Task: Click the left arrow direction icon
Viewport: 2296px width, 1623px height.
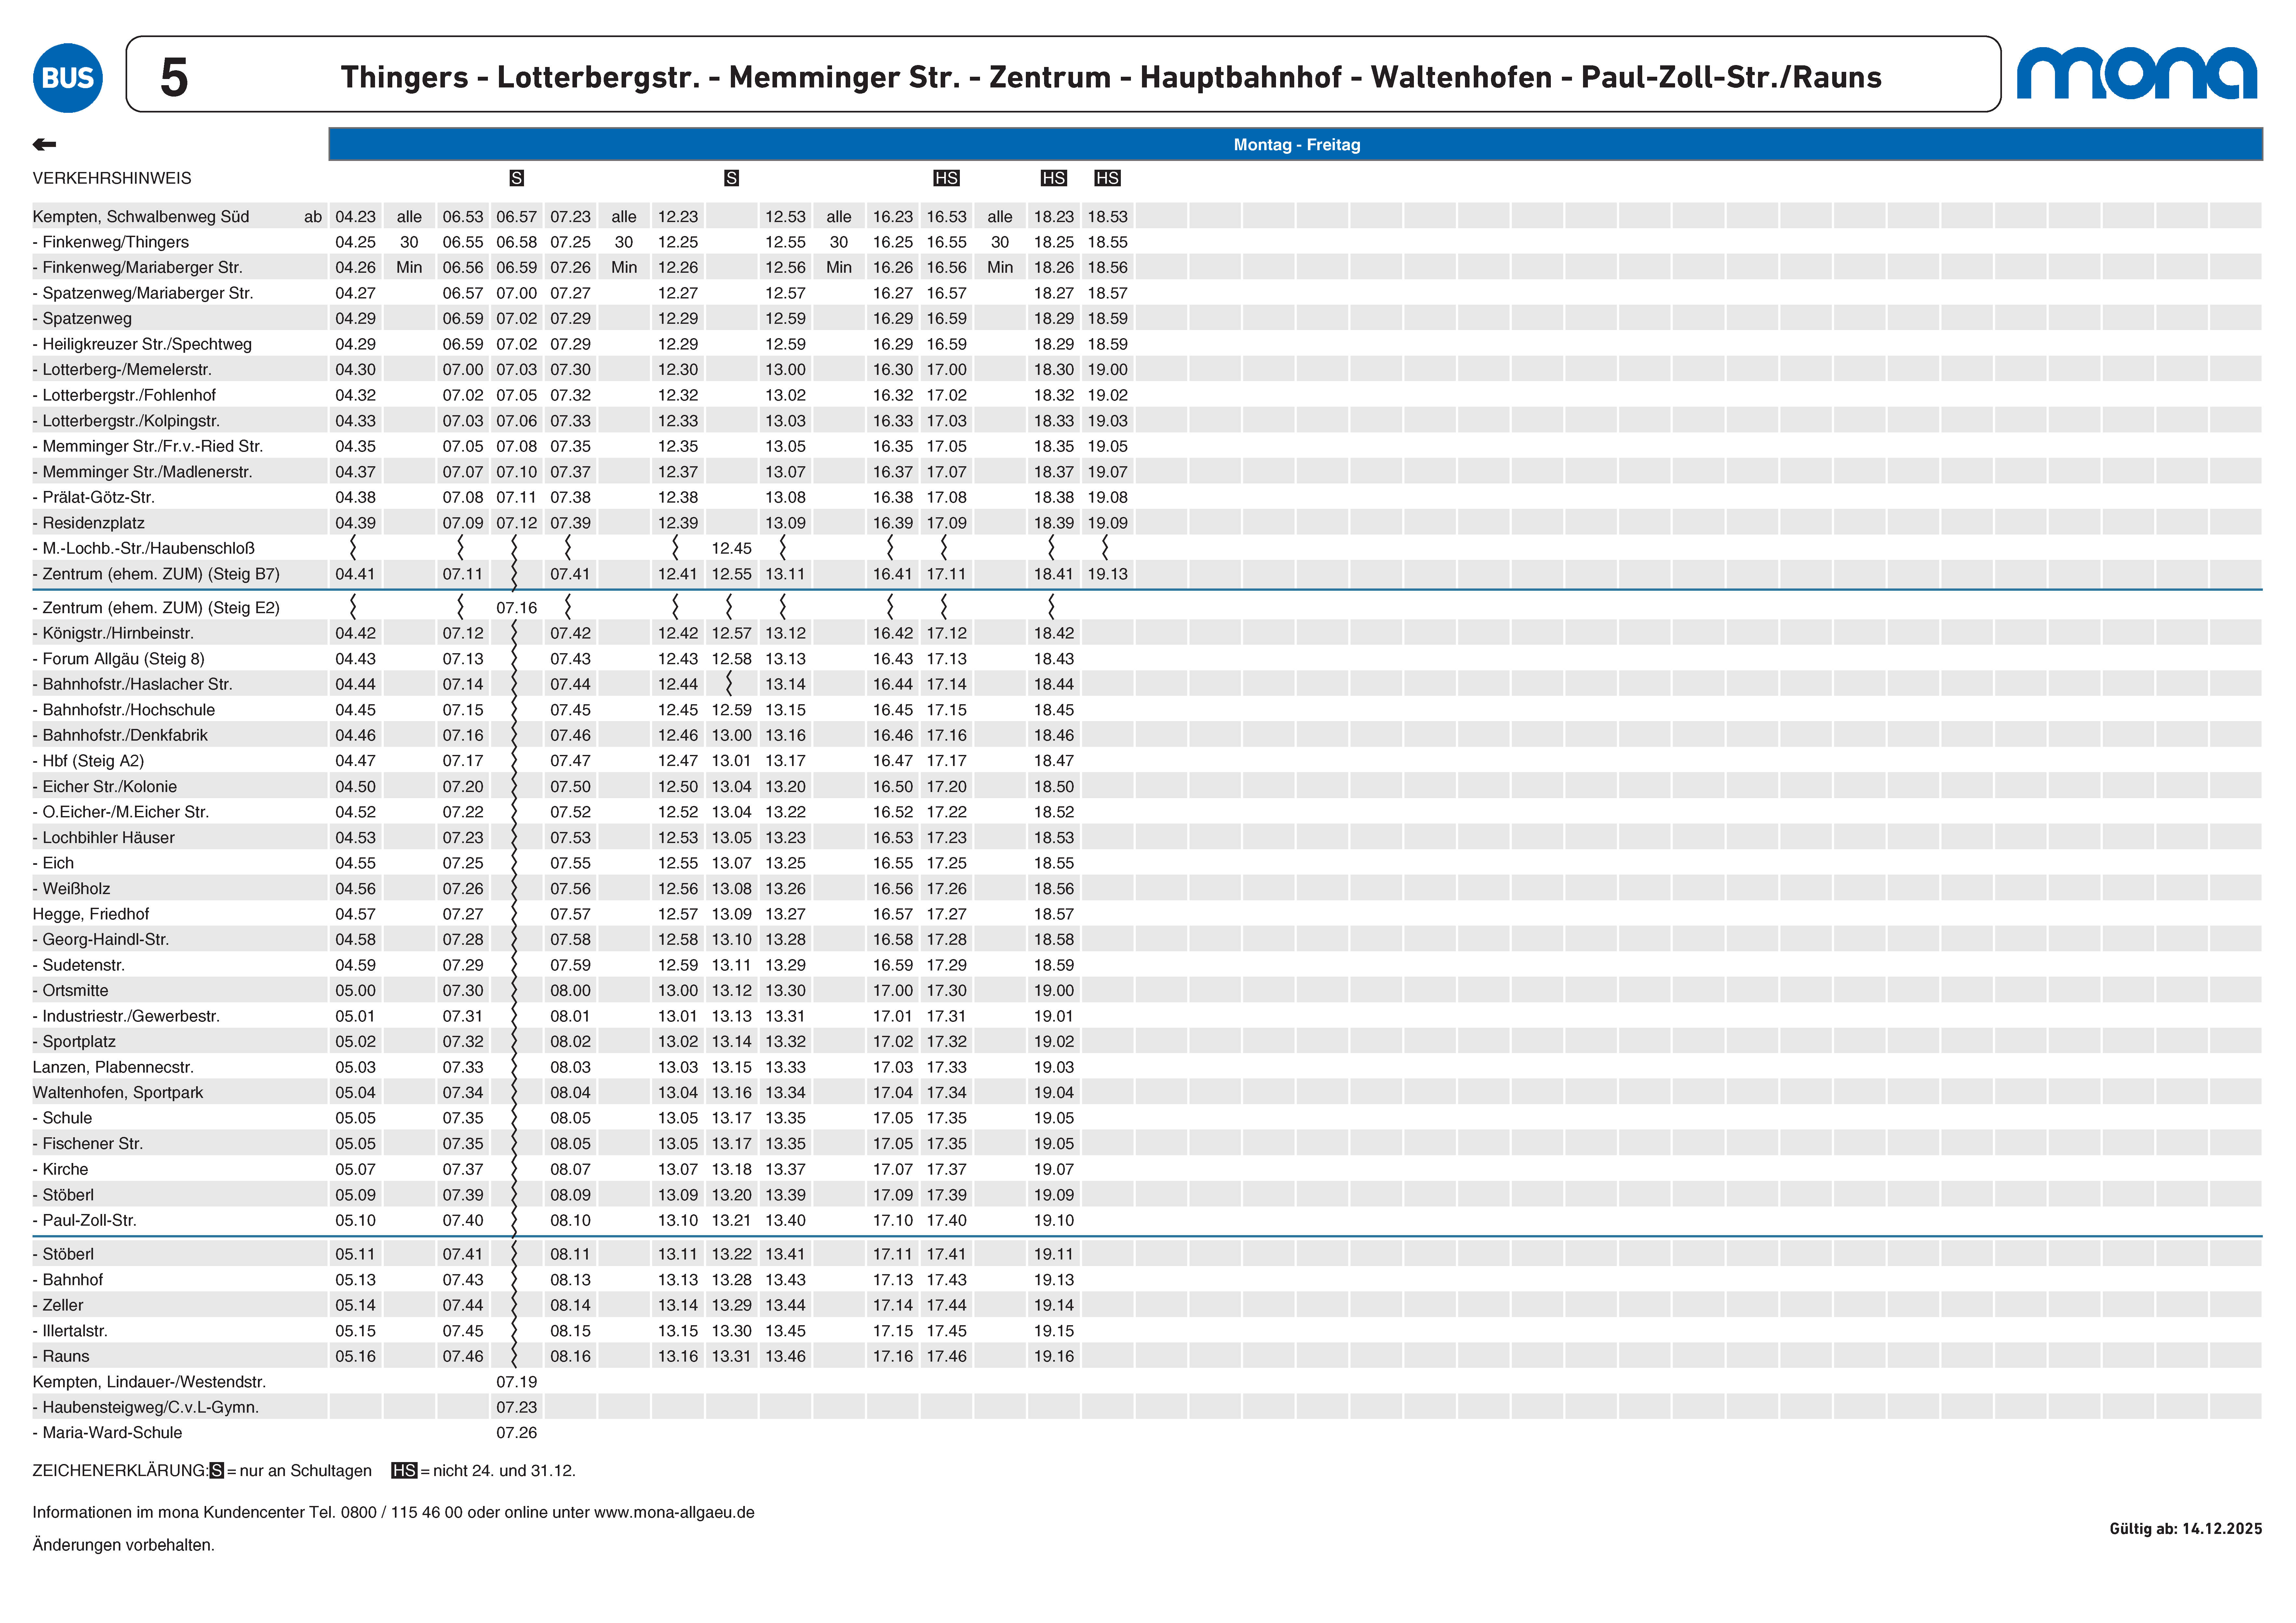Action: point(44,145)
